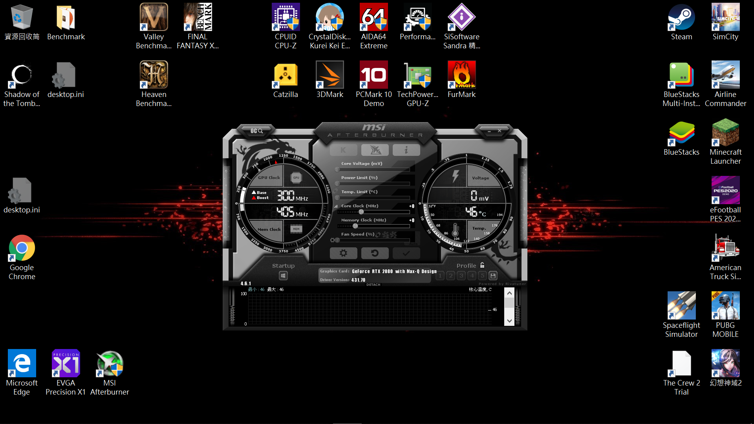
Task: Open Afterburner settings gear button
Action: tap(343, 253)
